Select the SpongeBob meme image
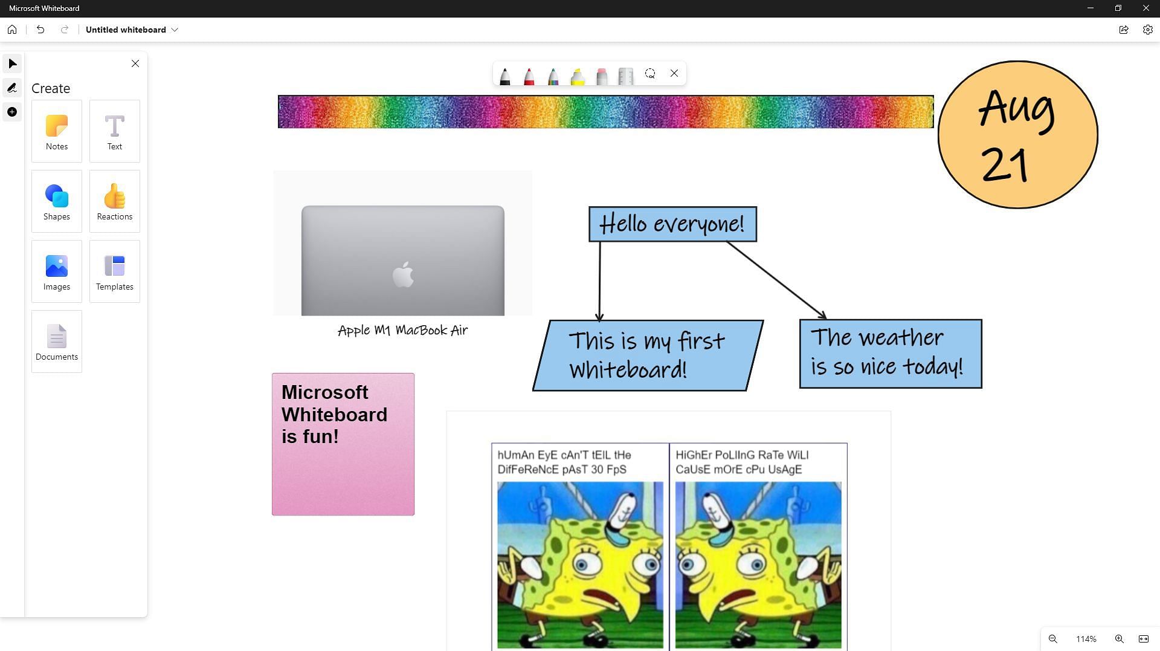The height and width of the screenshot is (651, 1160). tap(669, 547)
